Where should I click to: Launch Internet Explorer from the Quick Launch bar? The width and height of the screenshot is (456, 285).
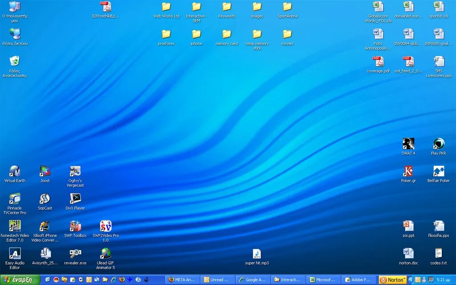click(x=114, y=280)
